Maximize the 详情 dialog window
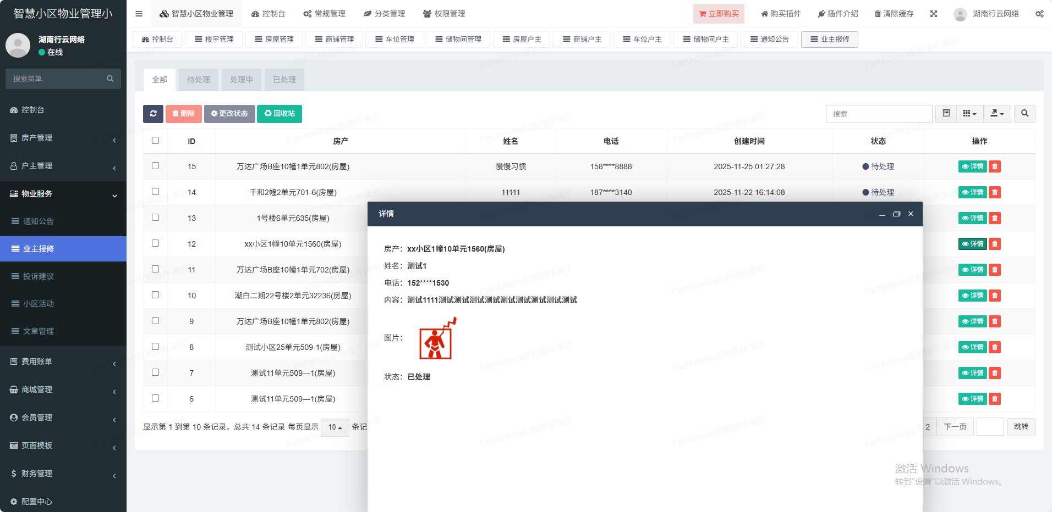 896,214
